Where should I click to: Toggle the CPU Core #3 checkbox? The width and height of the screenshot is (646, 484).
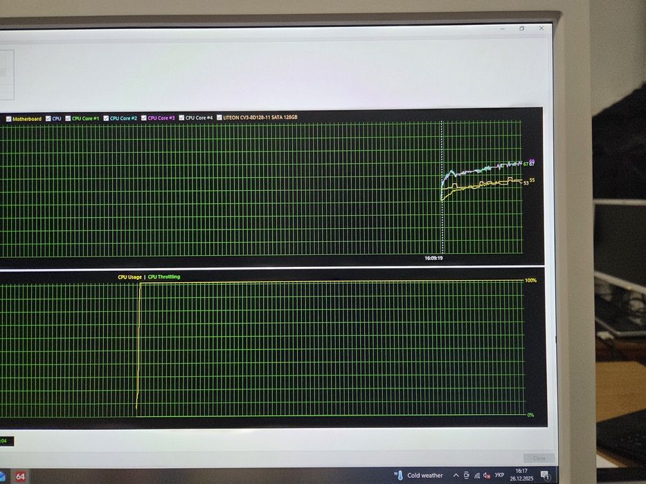(144, 118)
